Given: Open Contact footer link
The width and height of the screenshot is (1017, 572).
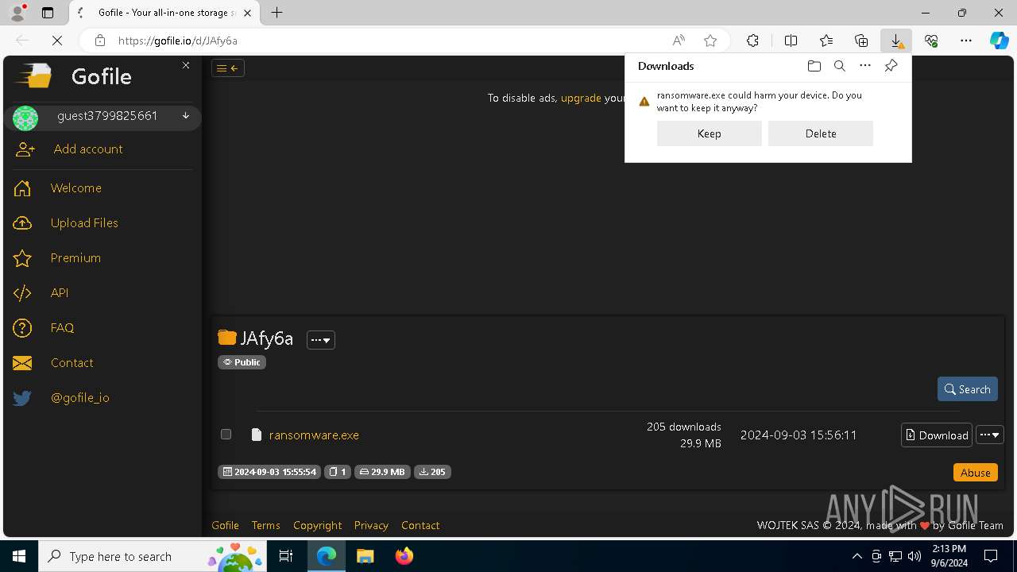Looking at the screenshot, I should pos(420,525).
